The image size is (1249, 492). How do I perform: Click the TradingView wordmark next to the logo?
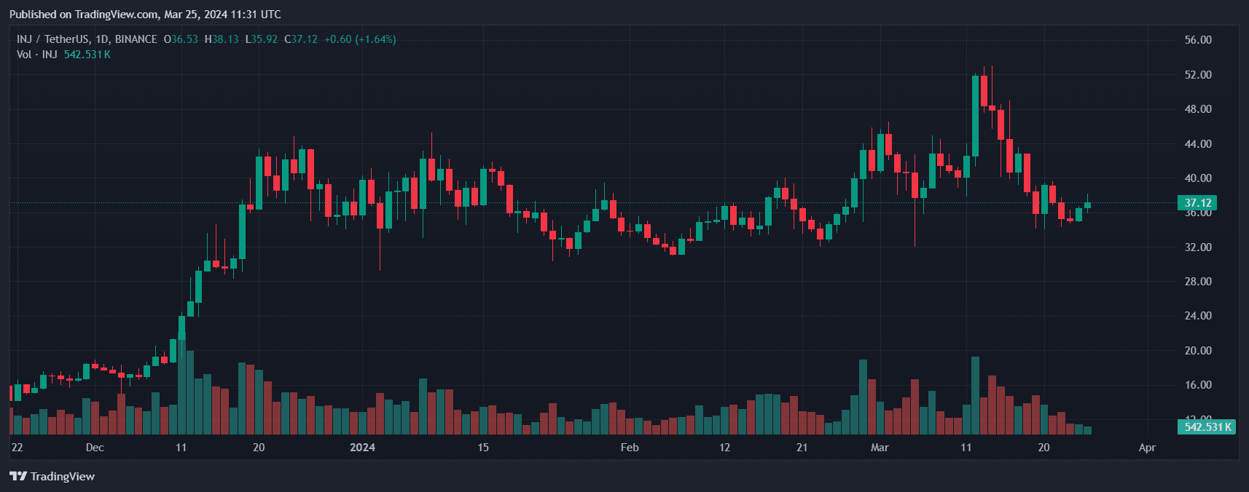tap(63, 476)
